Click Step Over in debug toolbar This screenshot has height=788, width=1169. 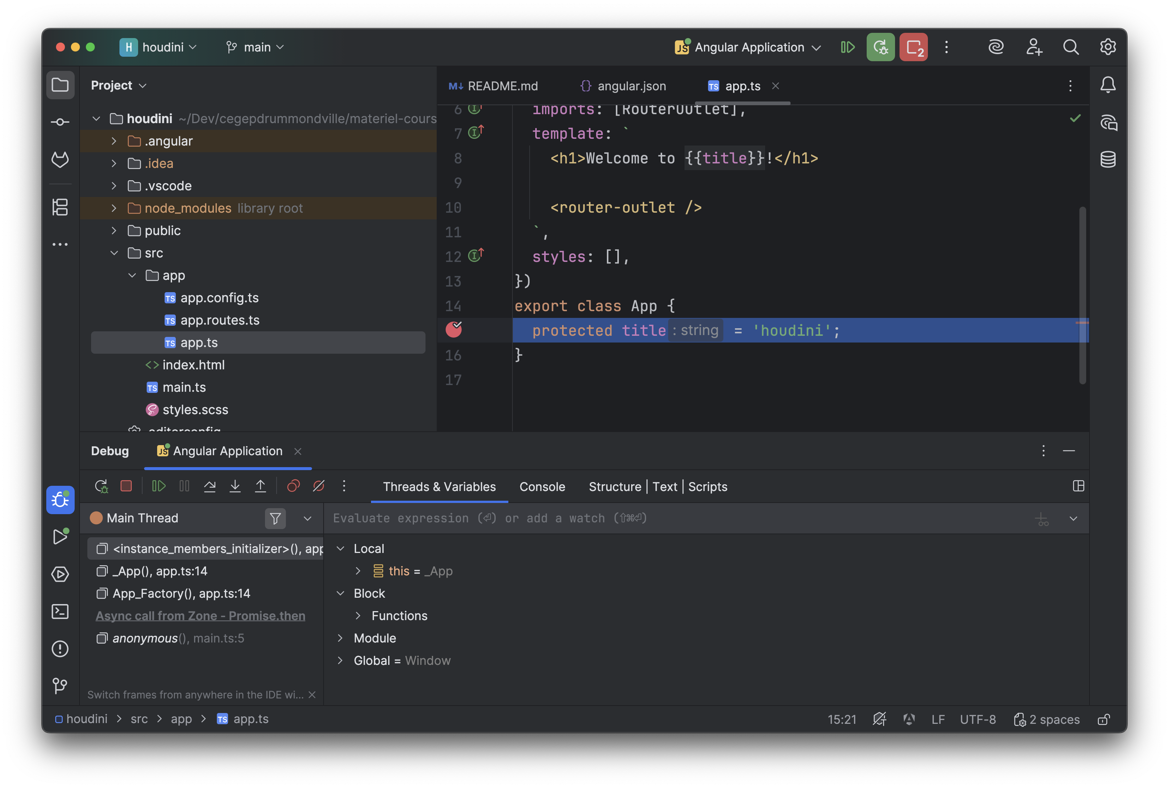click(209, 486)
